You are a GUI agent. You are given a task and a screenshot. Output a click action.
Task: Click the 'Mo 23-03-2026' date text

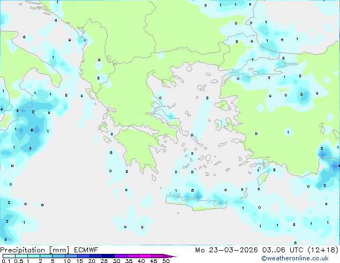(x=226, y=250)
